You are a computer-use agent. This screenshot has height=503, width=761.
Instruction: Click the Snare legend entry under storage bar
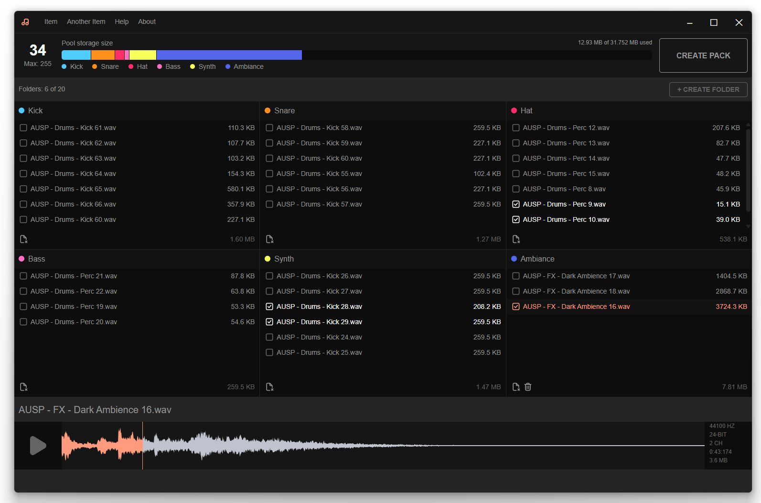pos(106,66)
